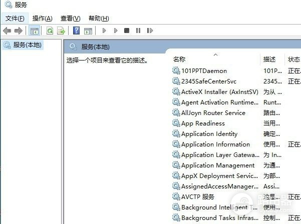Click 101P... description cell of 101PPTDaemon

tap(272, 71)
